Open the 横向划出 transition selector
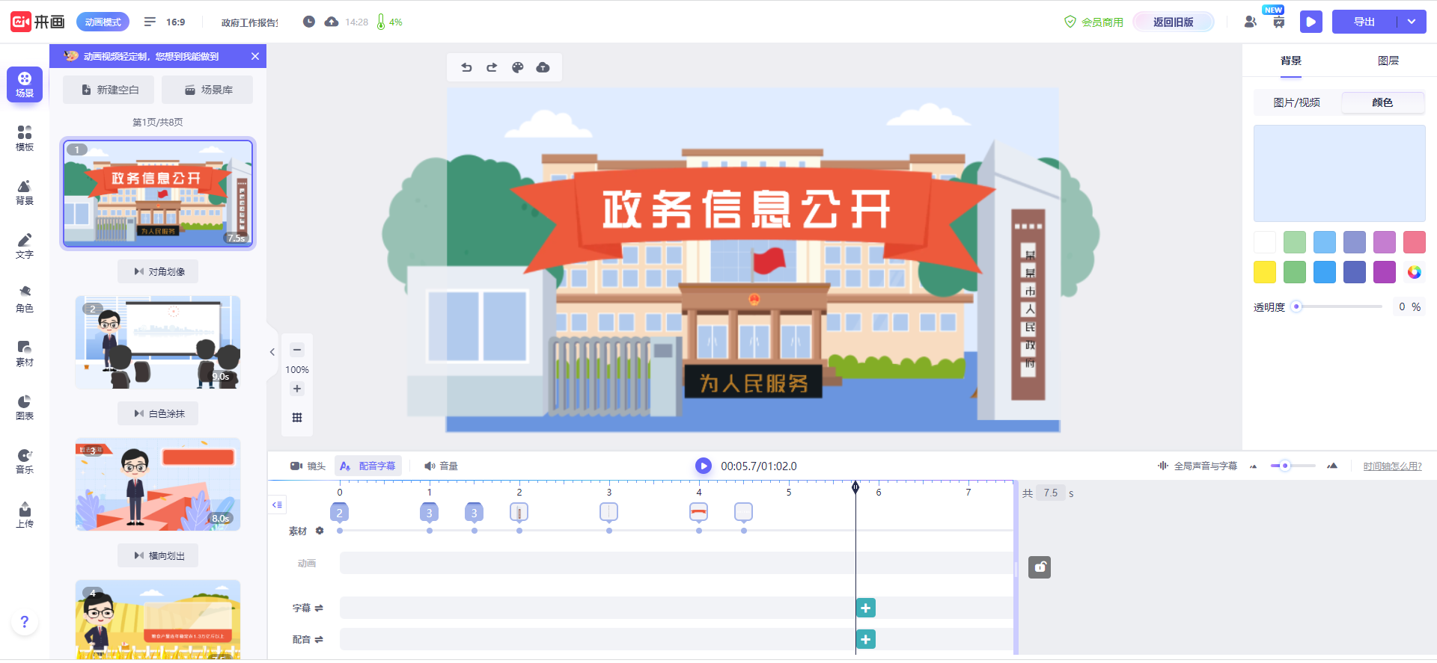The width and height of the screenshot is (1437, 663). pos(158,555)
